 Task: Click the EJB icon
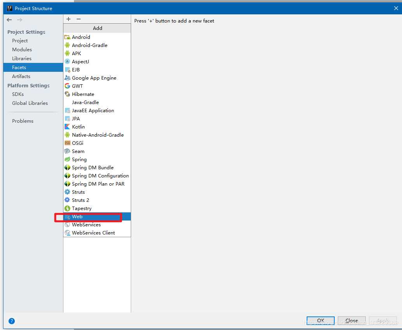point(67,69)
